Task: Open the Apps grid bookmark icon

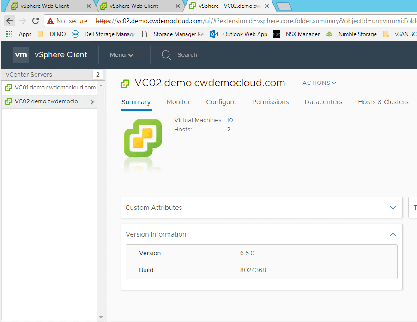Action: 10,34
